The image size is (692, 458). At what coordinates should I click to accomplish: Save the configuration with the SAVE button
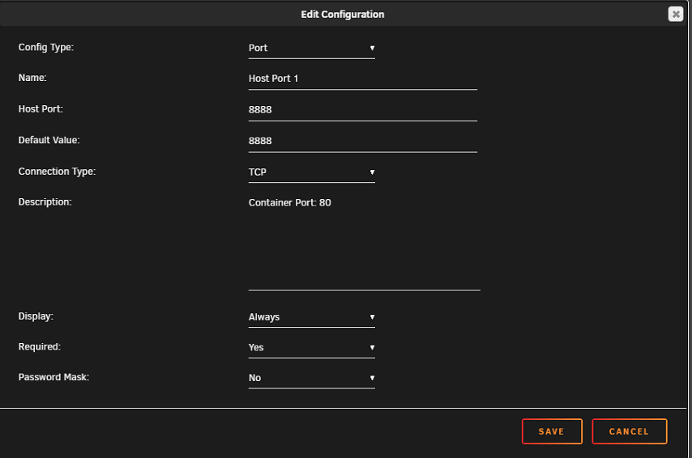tap(552, 431)
